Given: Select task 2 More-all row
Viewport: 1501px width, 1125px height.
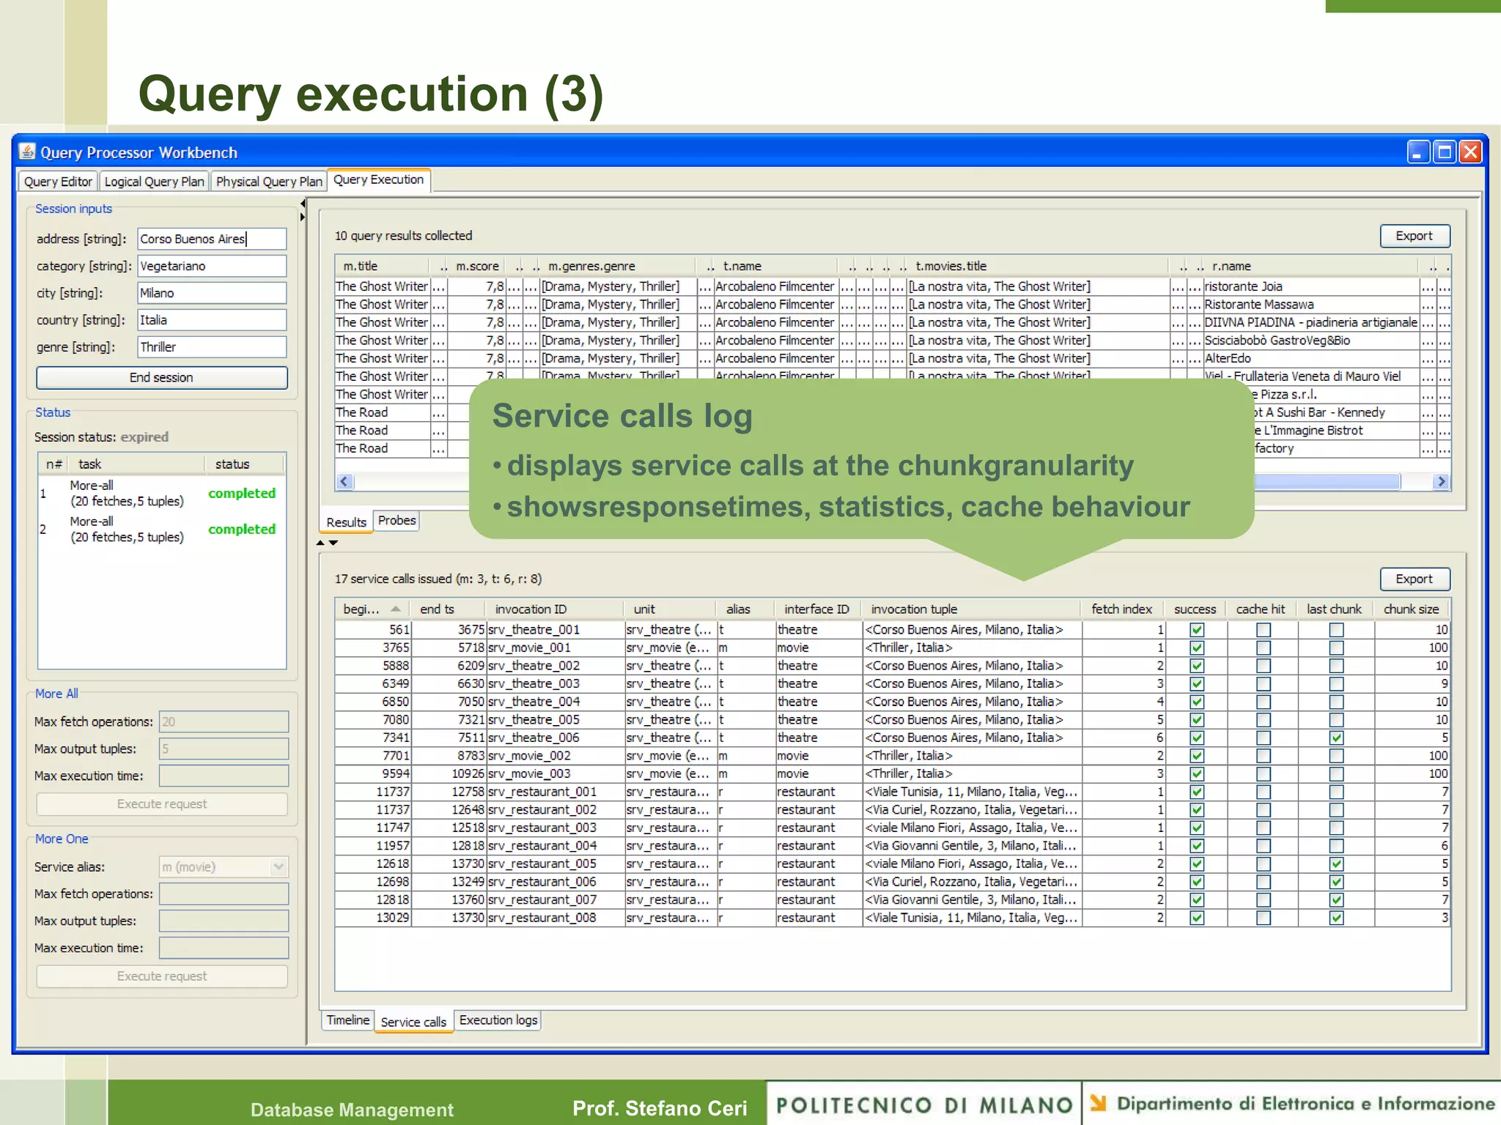Looking at the screenshot, I should point(162,529).
